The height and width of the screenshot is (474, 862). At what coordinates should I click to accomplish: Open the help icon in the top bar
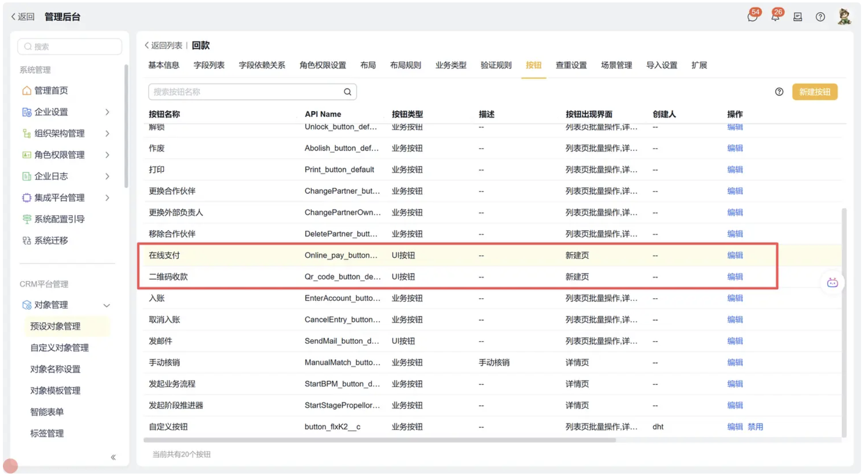(820, 17)
